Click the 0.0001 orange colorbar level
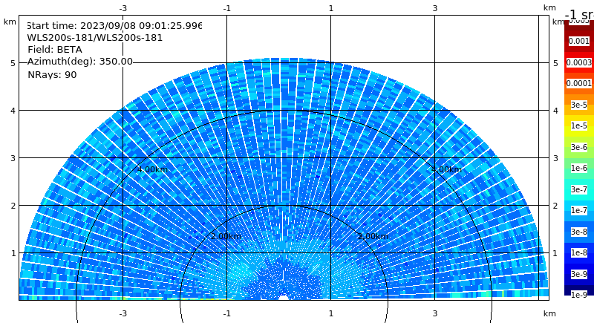This screenshot has height=323, width=594. pos(579,83)
